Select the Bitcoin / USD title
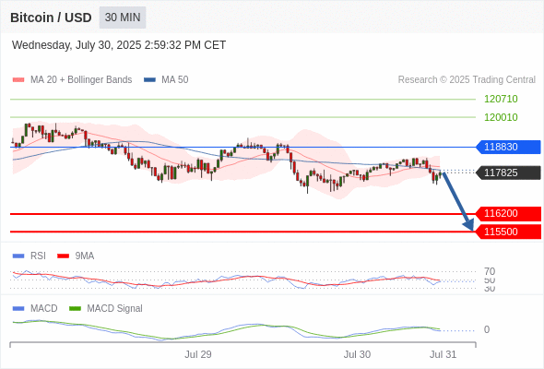The height and width of the screenshot is (369, 544). click(x=51, y=18)
